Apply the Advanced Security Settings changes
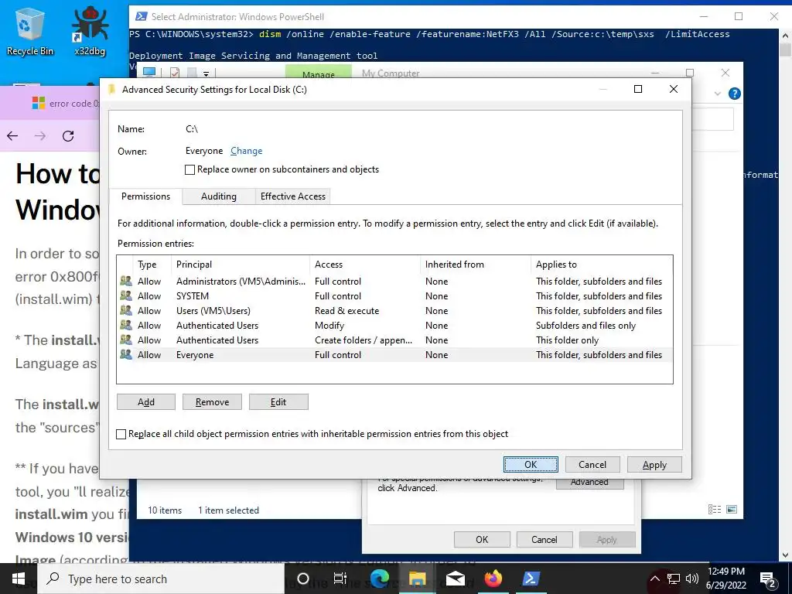The width and height of the screenshot is (792, 594). 654,465
